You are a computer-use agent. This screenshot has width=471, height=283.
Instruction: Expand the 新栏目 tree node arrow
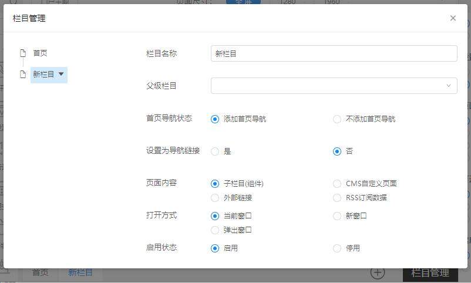[x=61, y=74]
